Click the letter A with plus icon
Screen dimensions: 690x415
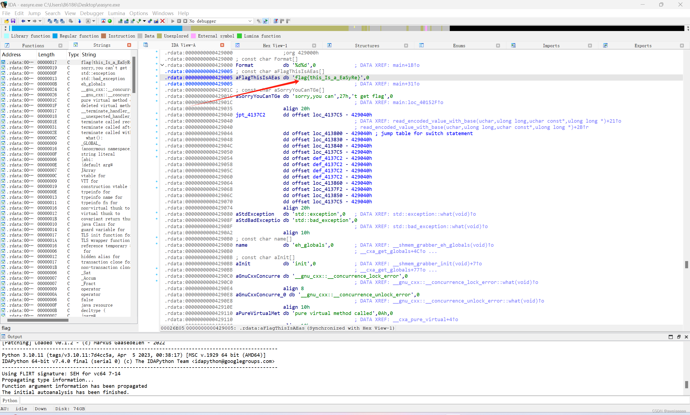pyautogui.click(x=132, y=21)
